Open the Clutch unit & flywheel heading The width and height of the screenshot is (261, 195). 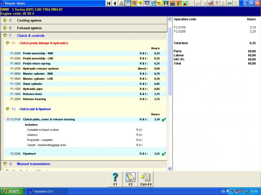(35, 109)
